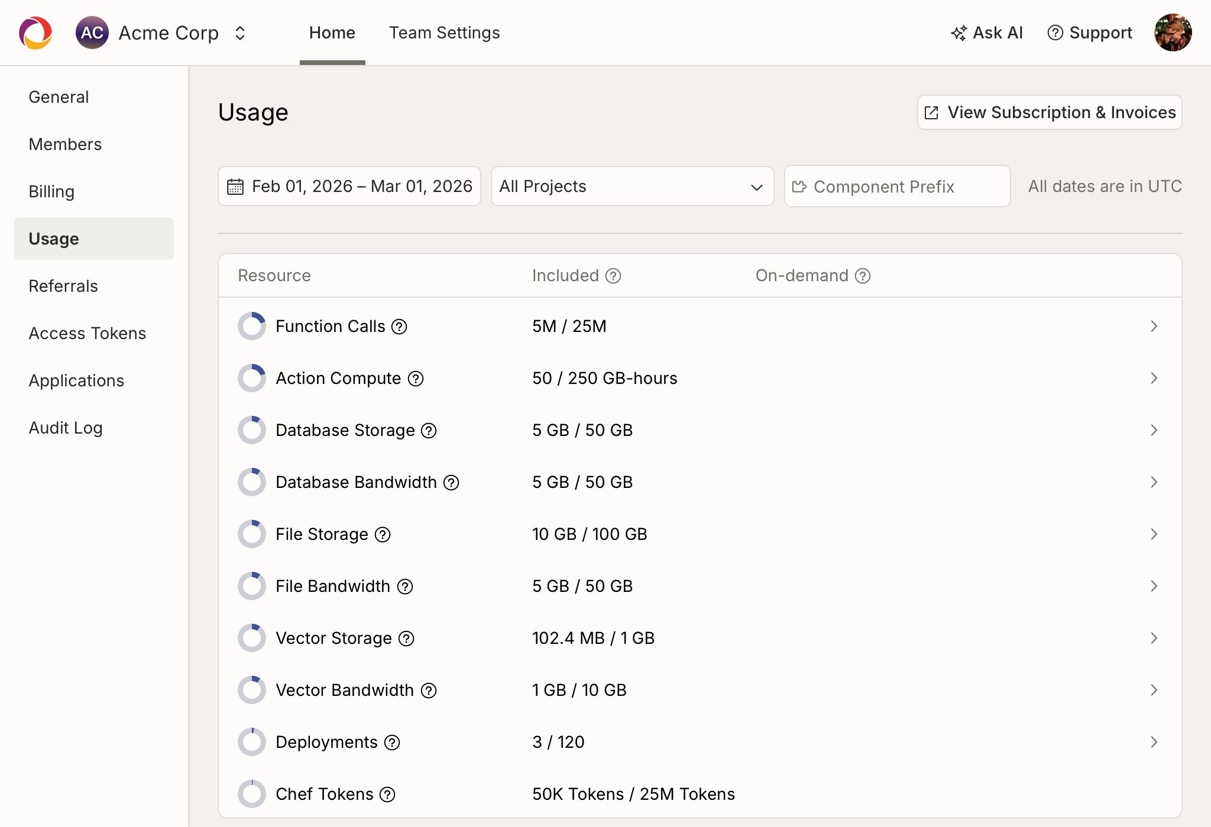The image size is (1211, 827).
Task: Click the Included column help icon
Action: pos(614,275)
